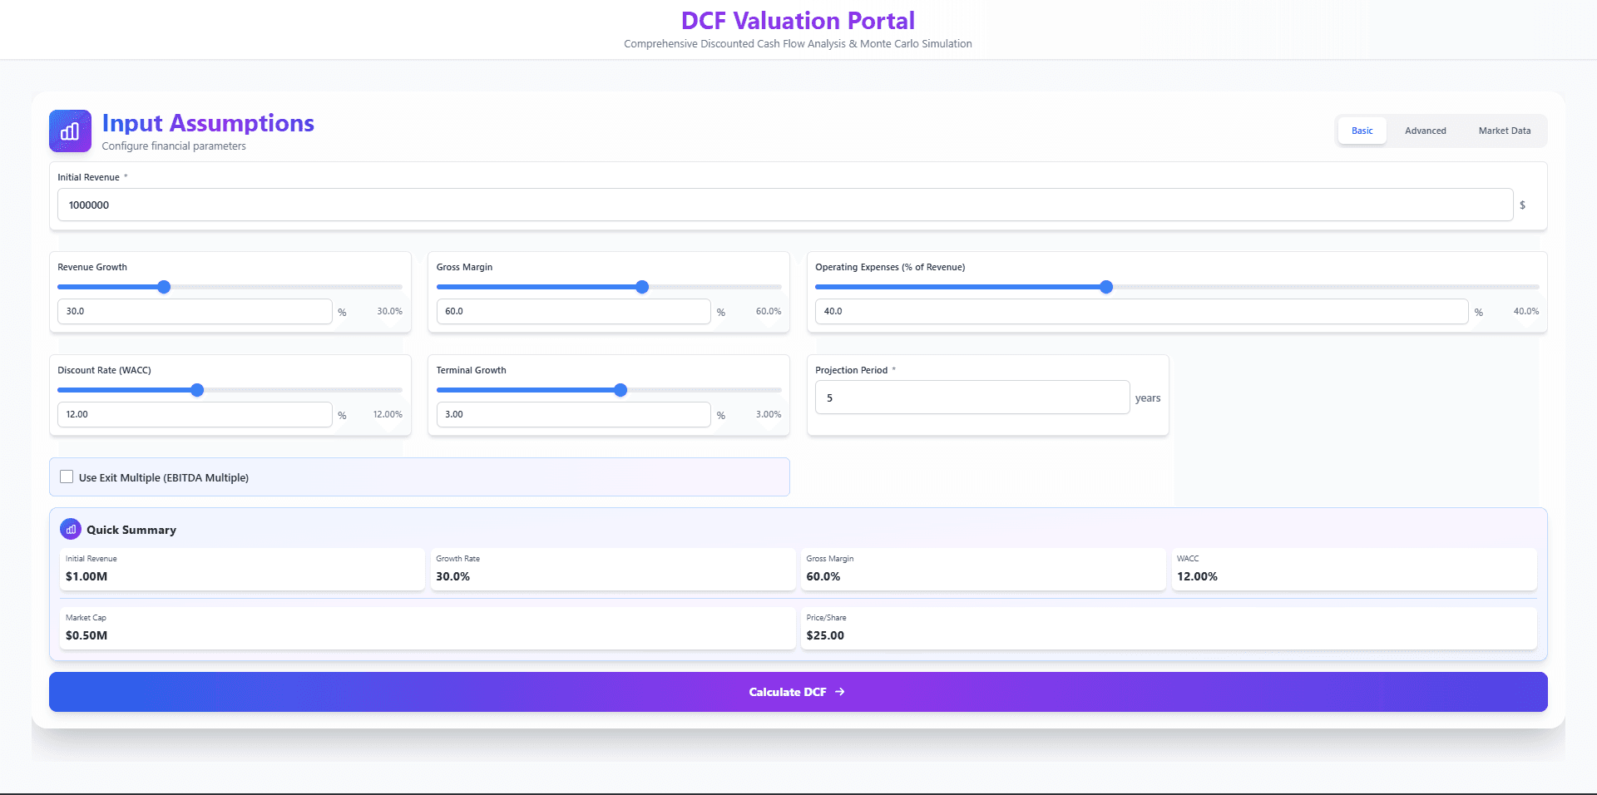Click the Gross Margin percentage input
Screen dimensions: 1597x795
(573, 311)
